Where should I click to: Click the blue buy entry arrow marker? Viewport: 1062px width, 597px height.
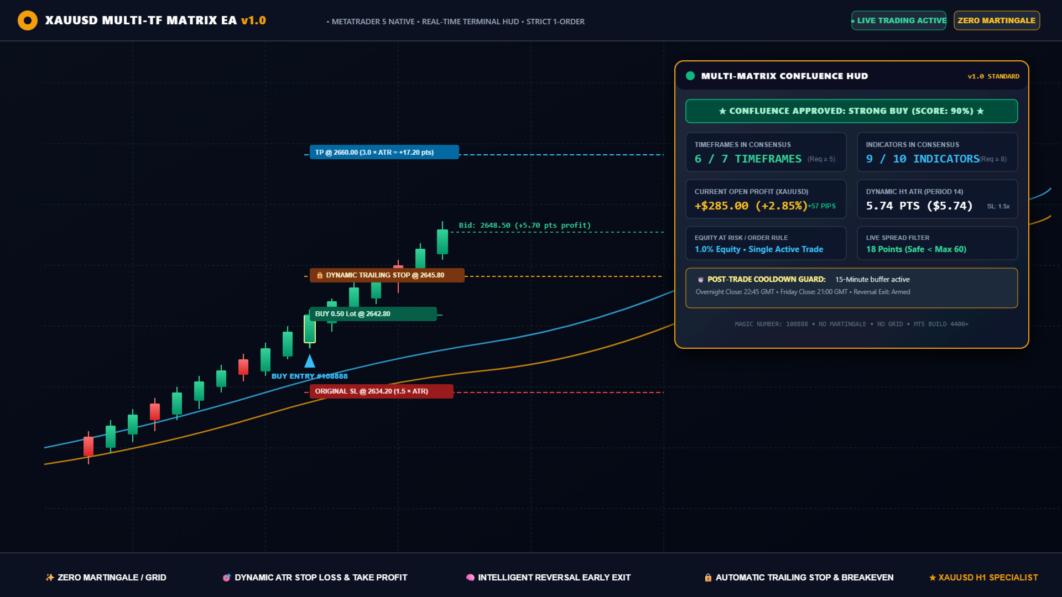[310, 361]
